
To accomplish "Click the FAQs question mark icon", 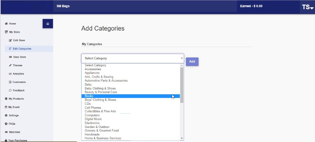I will [x=6, y=124].
